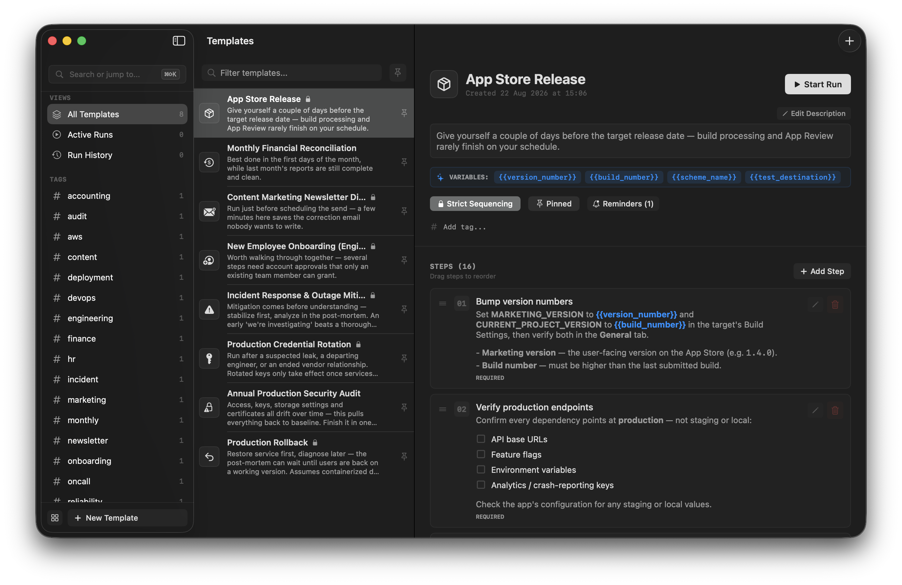Grab the drag handle of step 02
The height and width of the screenshot is (585, 902).
click(x=442, y=409)
